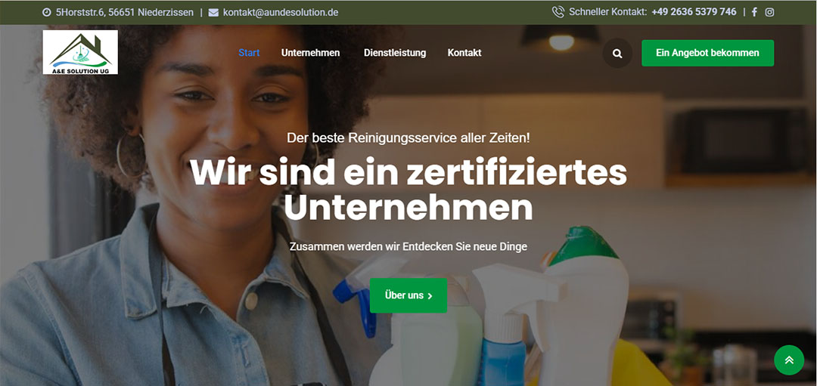Click the envelope icon before email address

[x=213, y=13]
